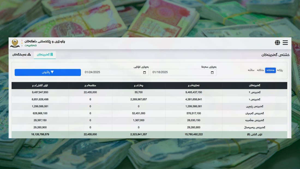Screen dimensions: 300x169
Task: Open start date calendar picker icon
Action: click(212, 72)
